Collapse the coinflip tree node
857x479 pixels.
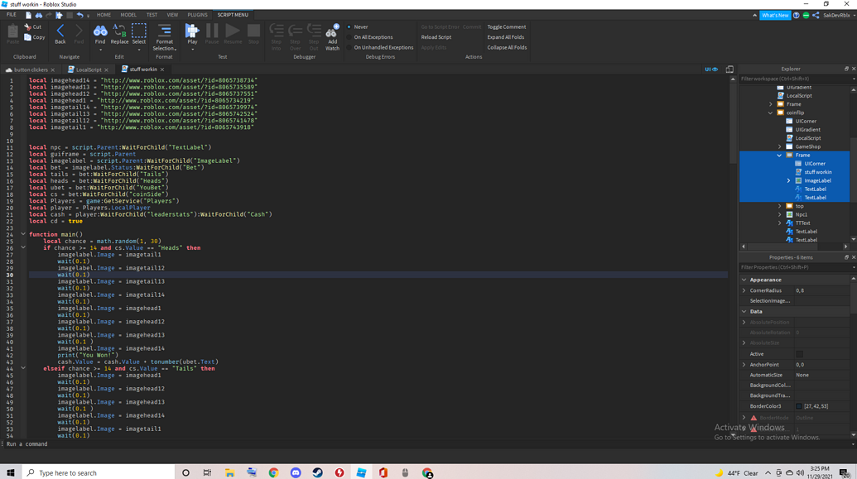(x=771, y=113)
